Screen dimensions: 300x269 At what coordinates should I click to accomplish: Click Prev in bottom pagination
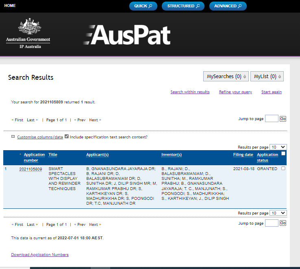coord(80,225)
